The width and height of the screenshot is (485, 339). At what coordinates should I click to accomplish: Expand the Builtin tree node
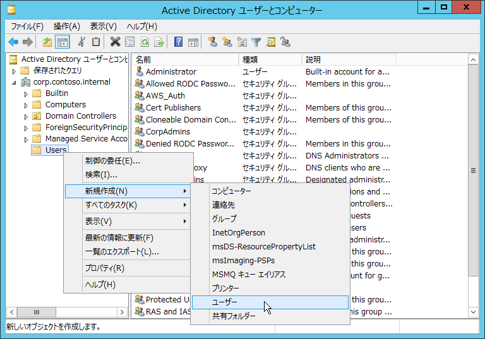26,94
